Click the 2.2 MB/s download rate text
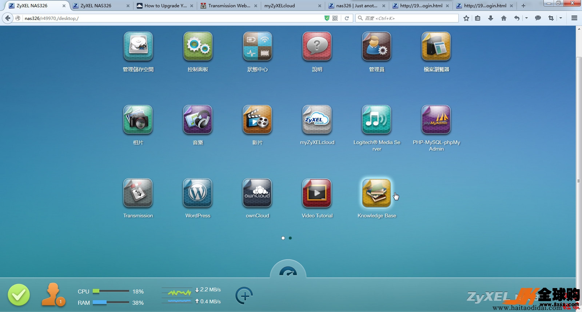The height and width of the screenshot is (312, 582). (x=210, y=290)
